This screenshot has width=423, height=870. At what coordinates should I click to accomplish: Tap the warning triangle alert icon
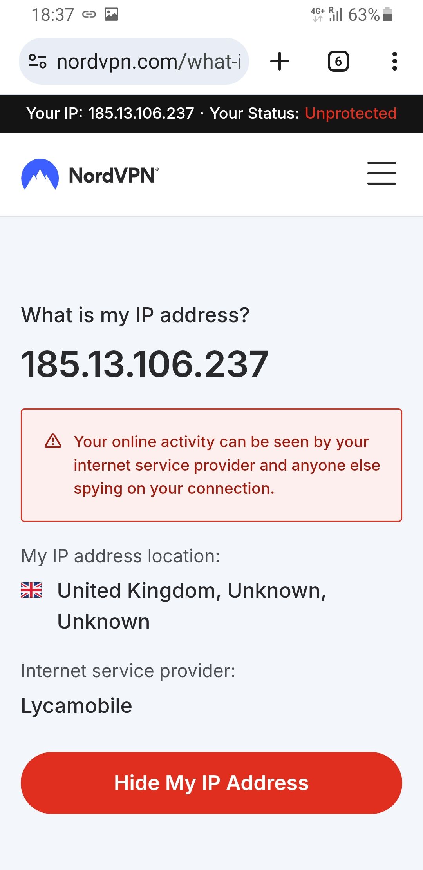[53, 441]
